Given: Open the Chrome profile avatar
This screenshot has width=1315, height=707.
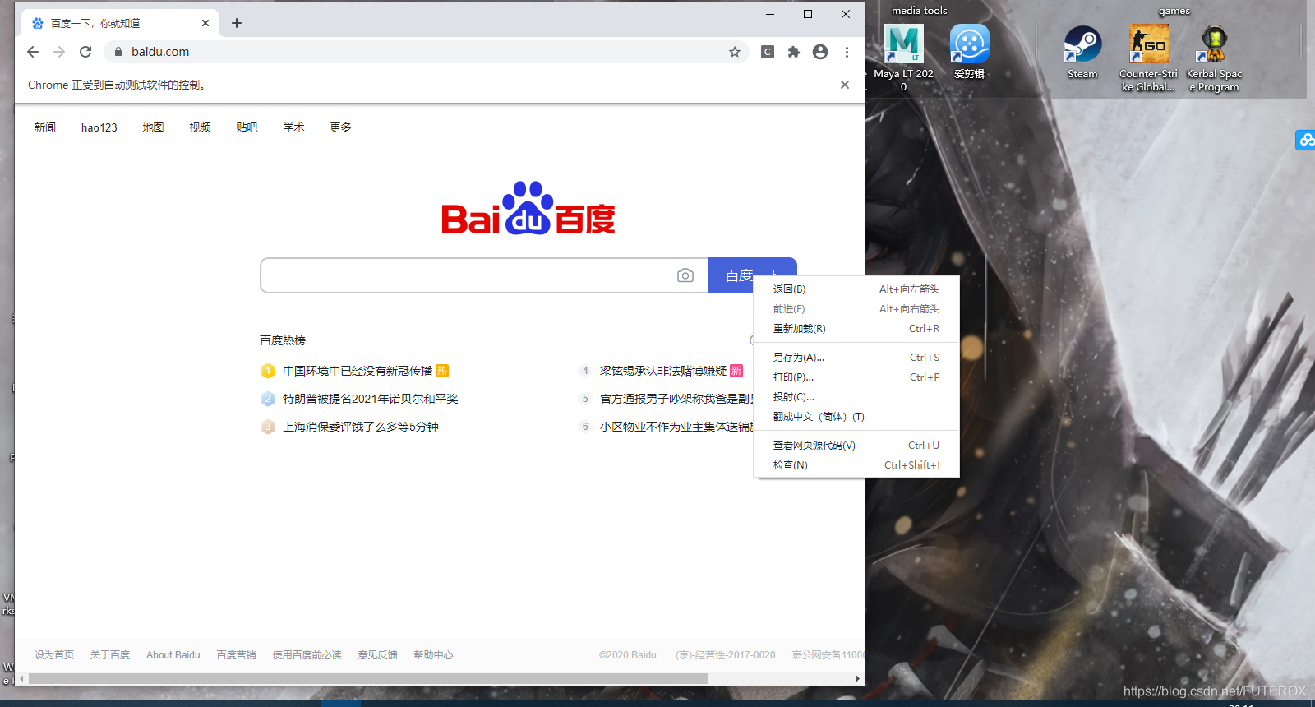Looking at the screenshot, I should (820, 52).
